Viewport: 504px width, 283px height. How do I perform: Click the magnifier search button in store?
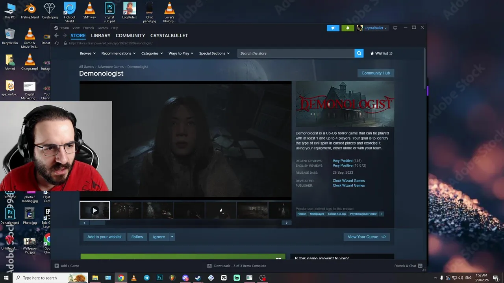359,53
